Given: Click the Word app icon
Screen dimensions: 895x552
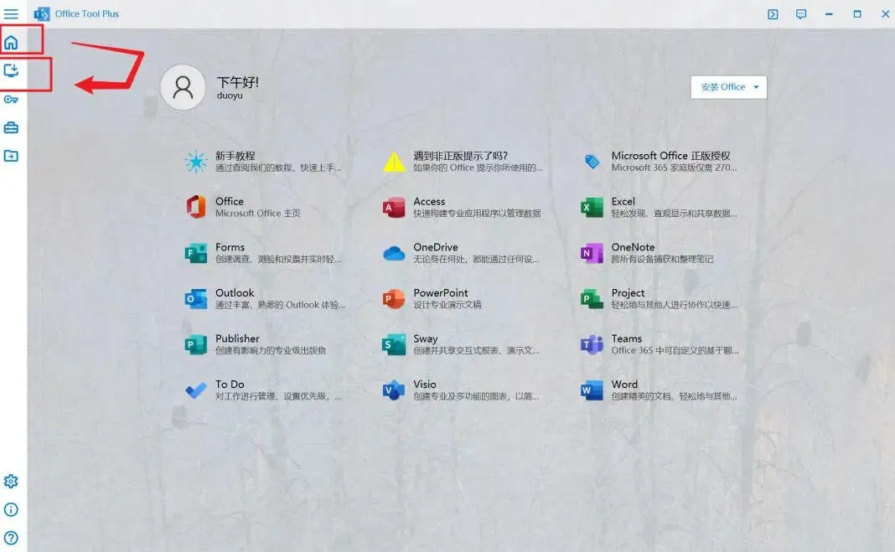Looking at the screenshot, I should pos(592,390).
